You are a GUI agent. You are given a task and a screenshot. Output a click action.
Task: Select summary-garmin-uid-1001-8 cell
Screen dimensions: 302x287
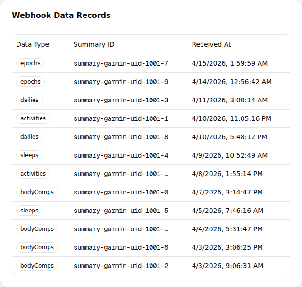pos(121,137)
